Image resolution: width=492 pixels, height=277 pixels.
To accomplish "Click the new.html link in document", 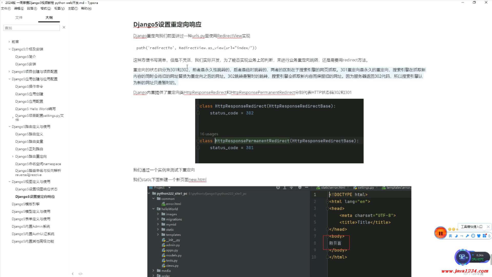I will pos(197,180).
